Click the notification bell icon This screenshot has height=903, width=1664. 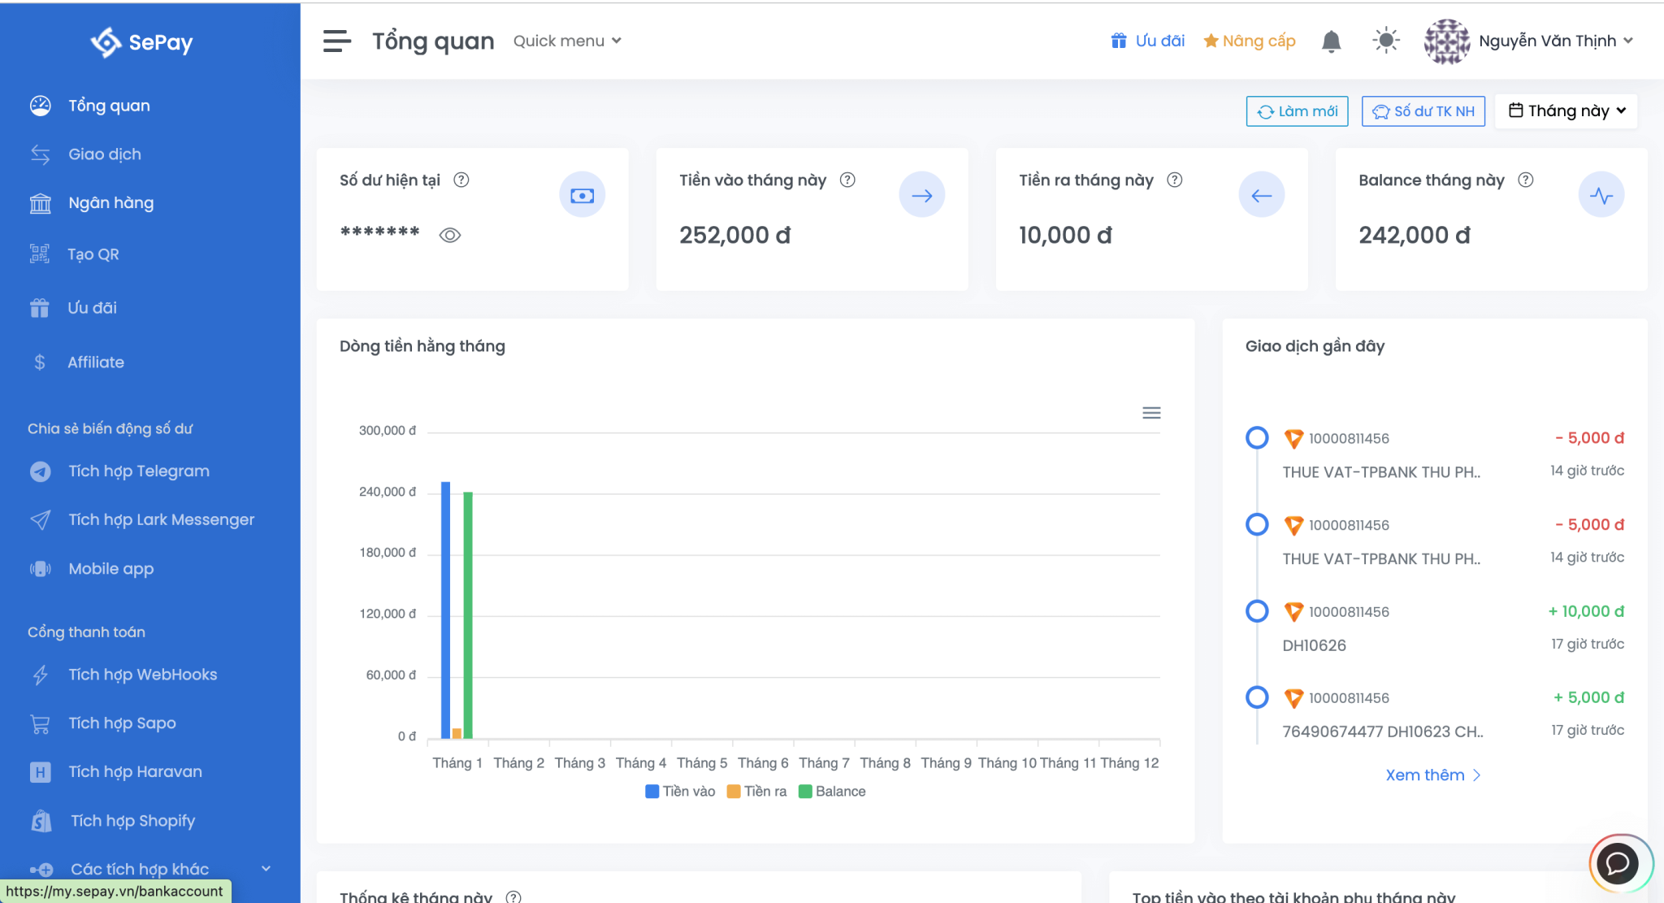[1331, 41]
